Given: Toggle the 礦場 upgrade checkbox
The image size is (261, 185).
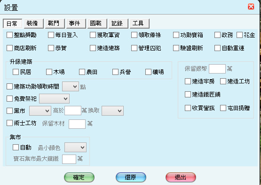Looking at the screenshot, I should (148, 72).
